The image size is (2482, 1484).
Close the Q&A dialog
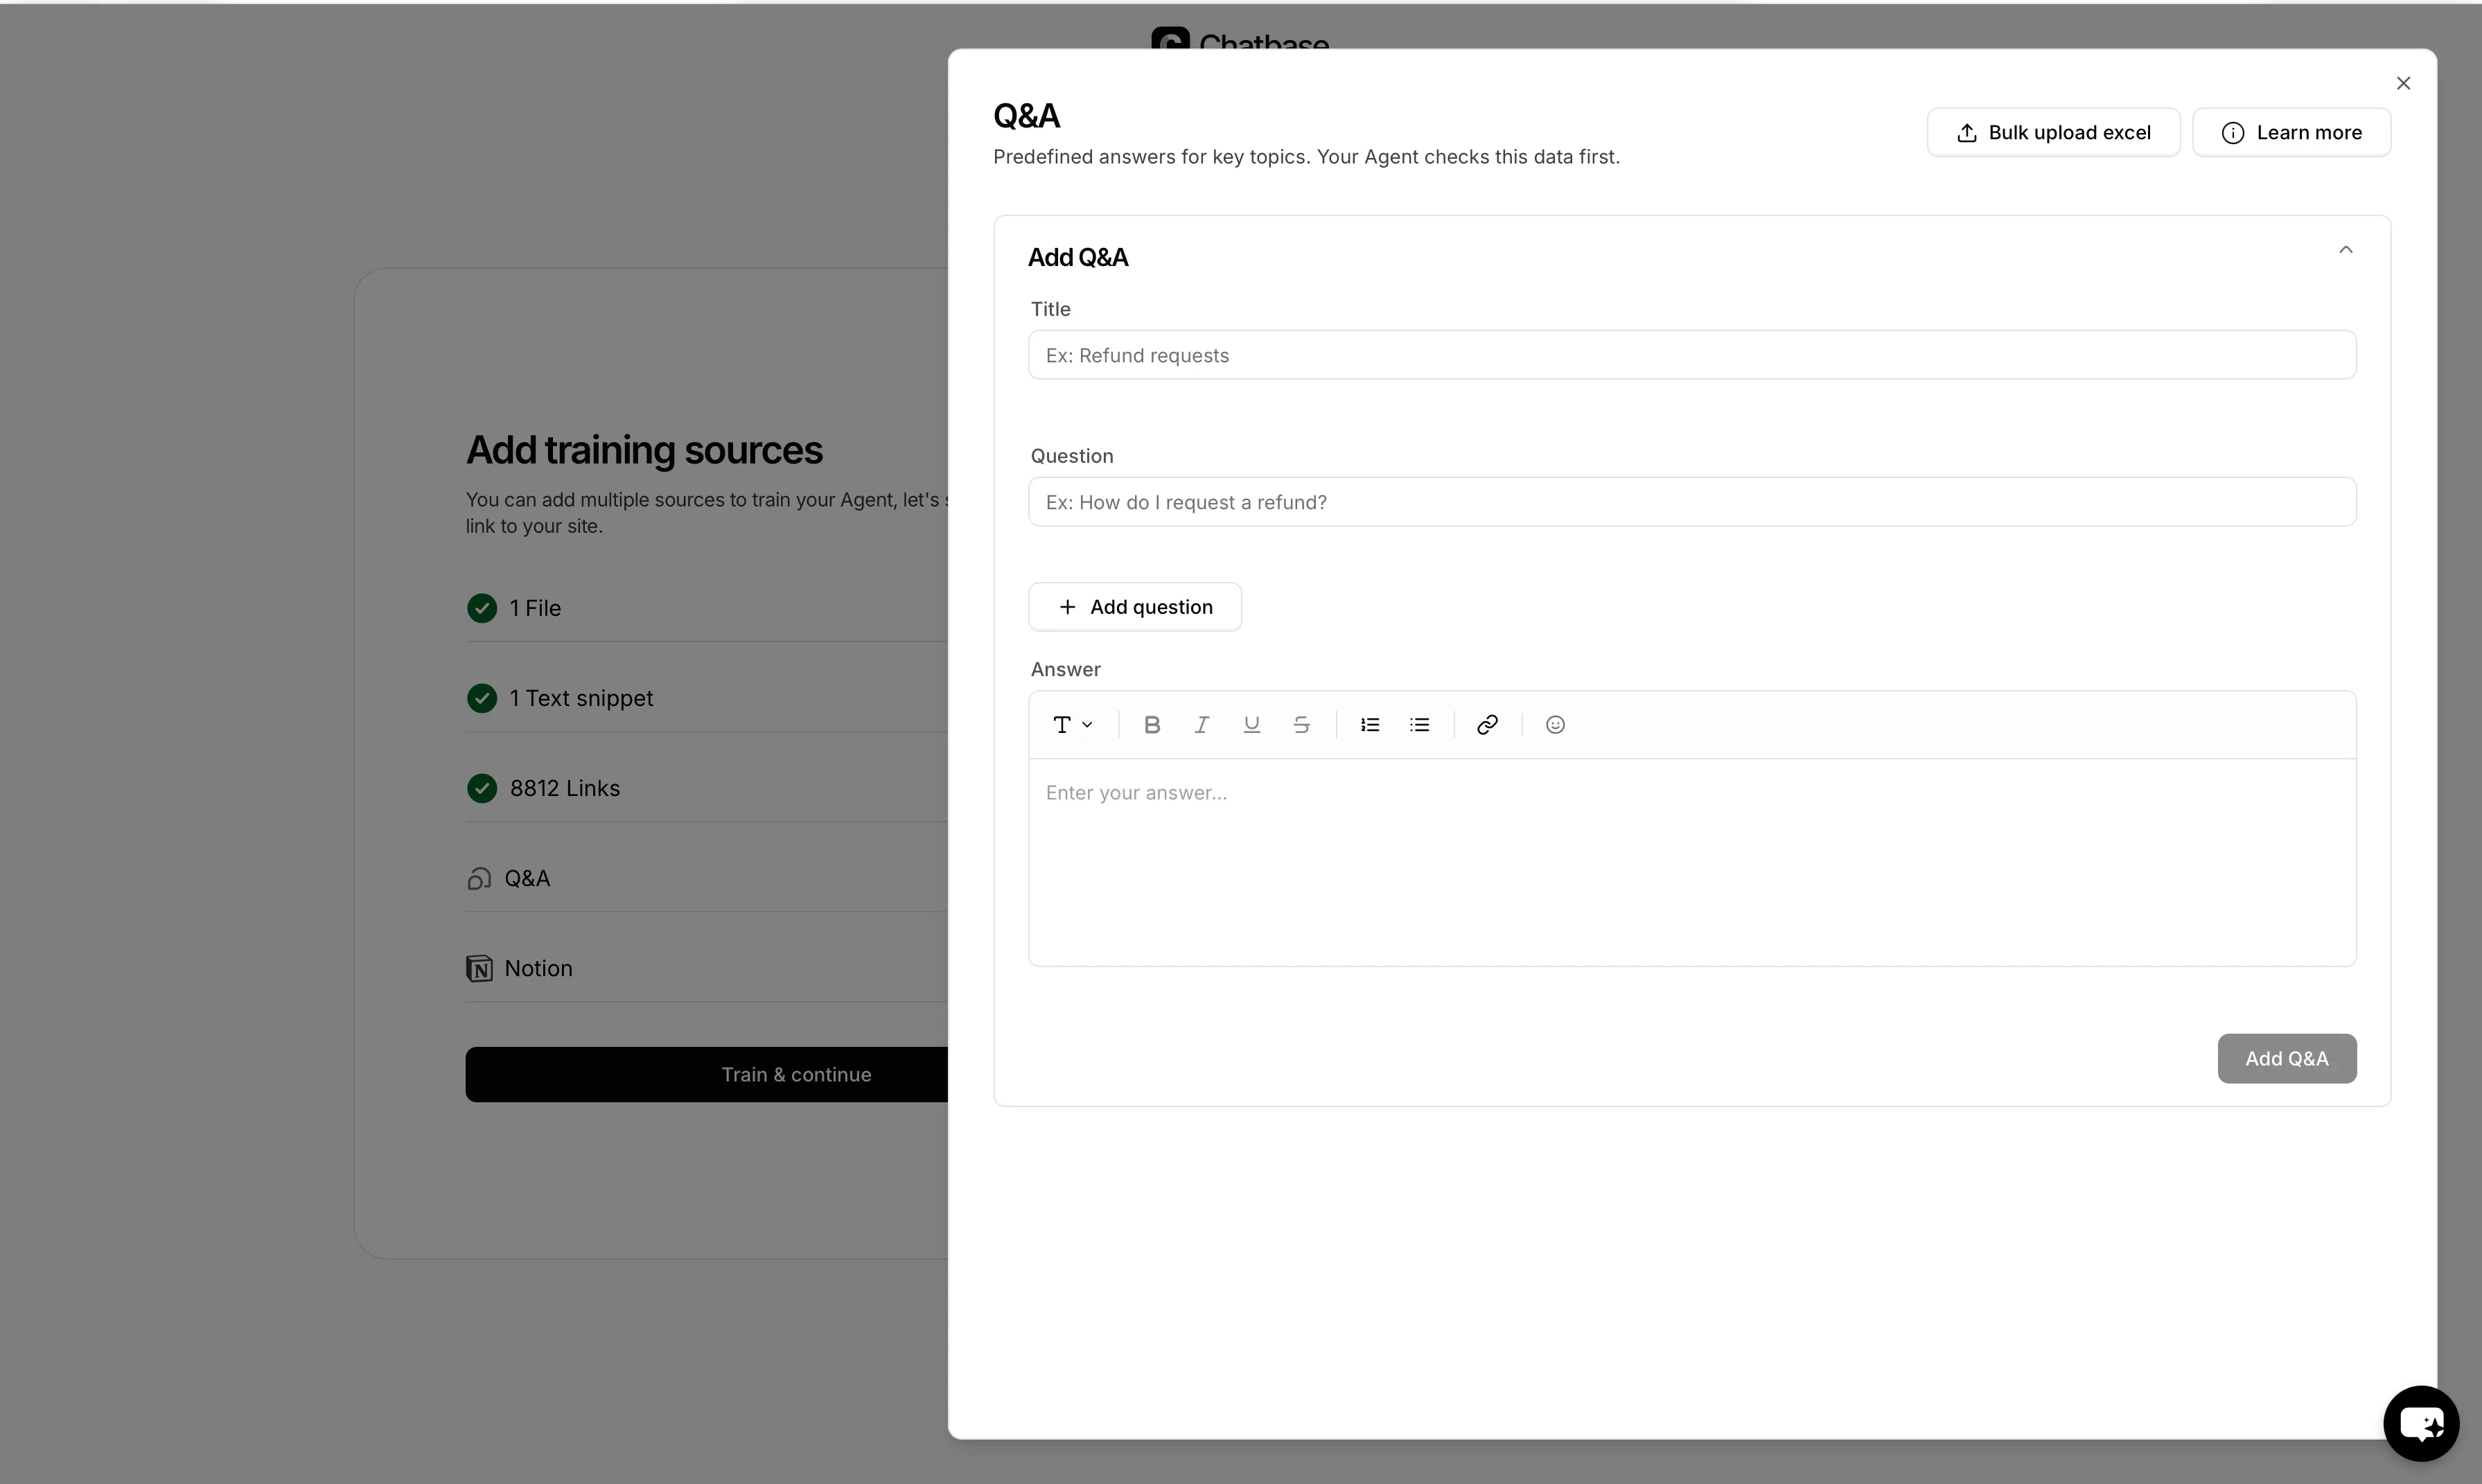[2403, 83]
